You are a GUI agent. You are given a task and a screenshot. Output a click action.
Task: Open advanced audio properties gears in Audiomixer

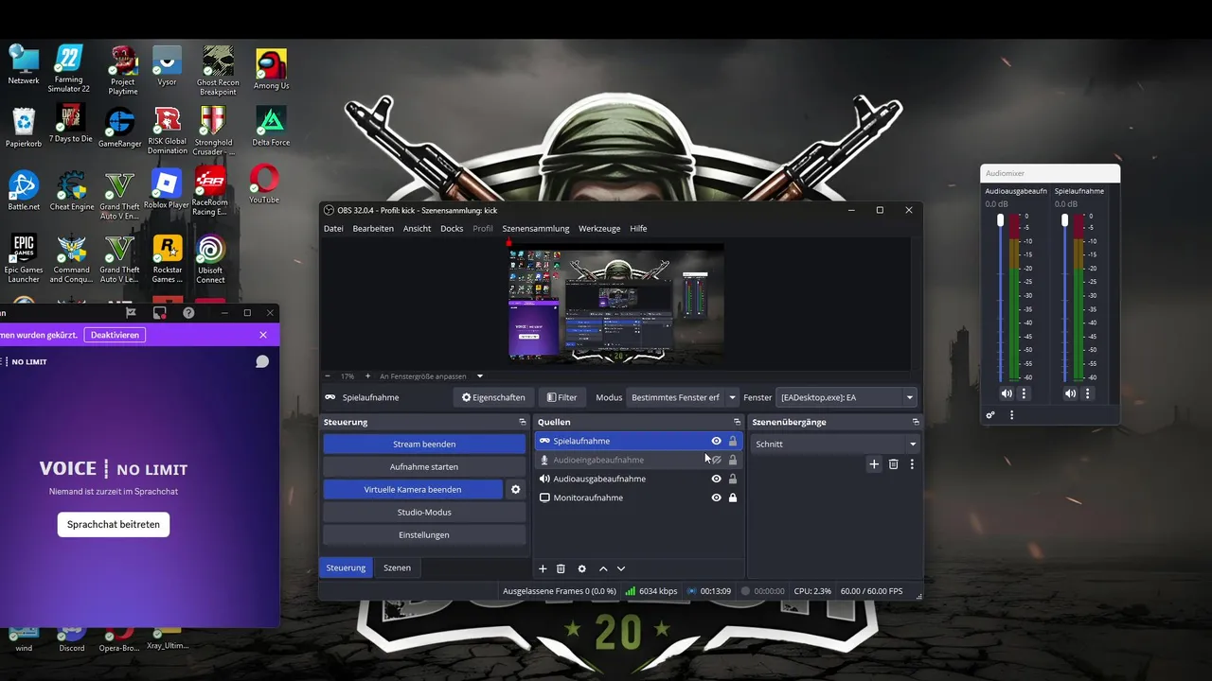tap(990, 415)
